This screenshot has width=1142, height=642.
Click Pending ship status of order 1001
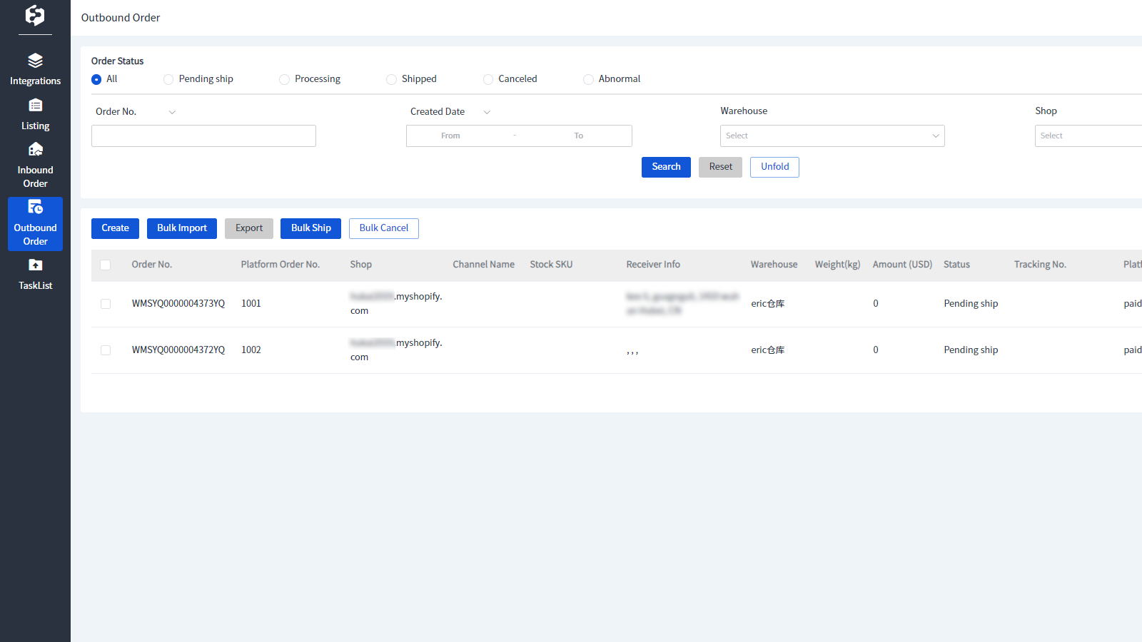[x=971, y=304]
